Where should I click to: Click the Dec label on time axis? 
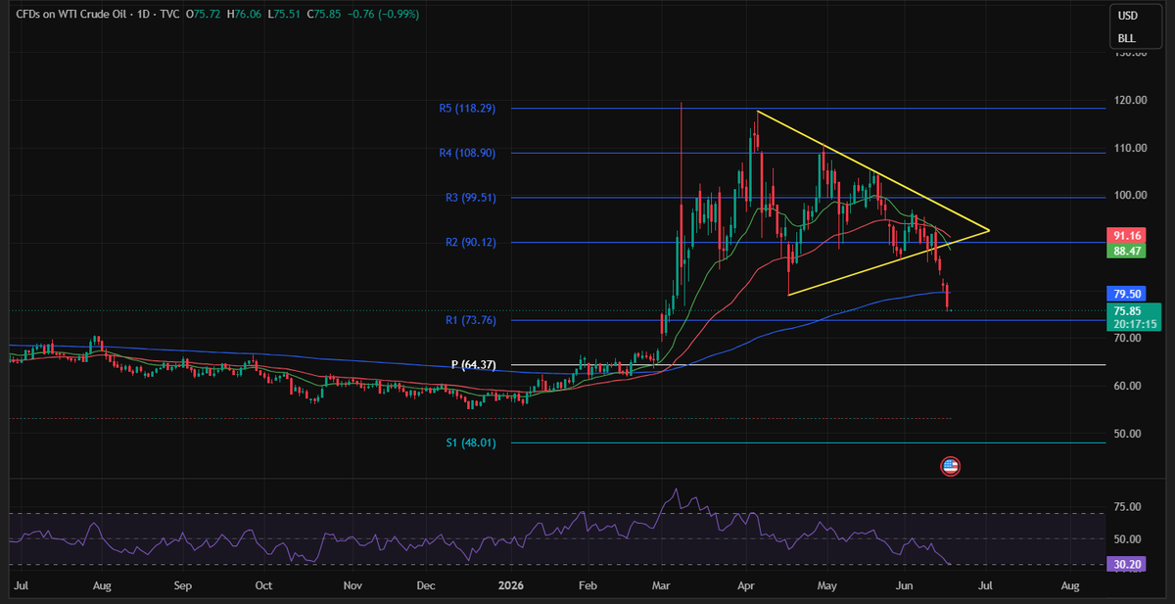(x=426, y=586)
